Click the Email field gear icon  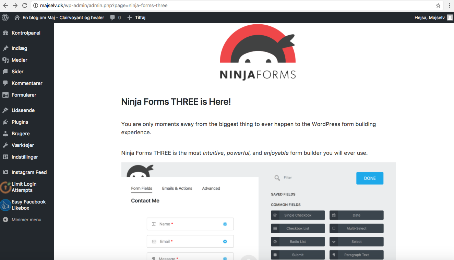(225, 242)
